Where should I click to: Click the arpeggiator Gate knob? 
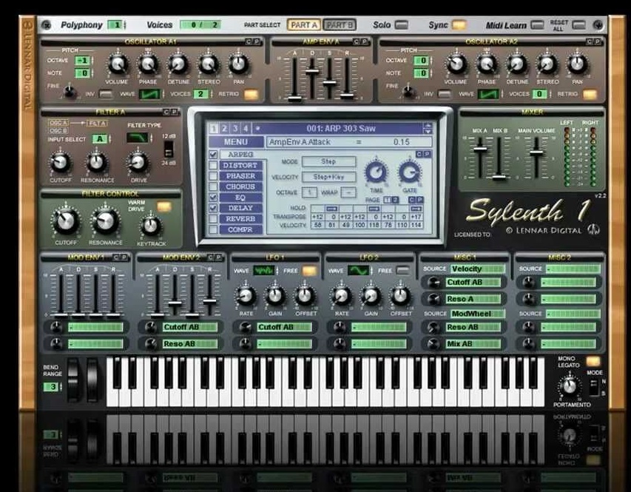(x=409, y=172)
